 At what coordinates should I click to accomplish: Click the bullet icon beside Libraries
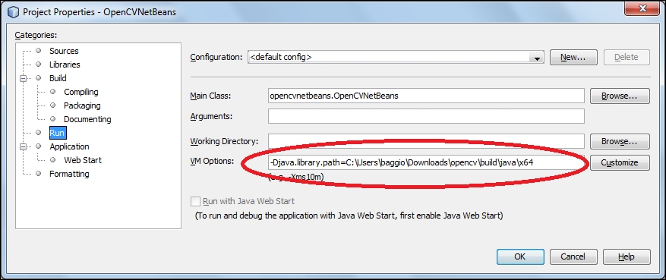[x=39, y=64]
